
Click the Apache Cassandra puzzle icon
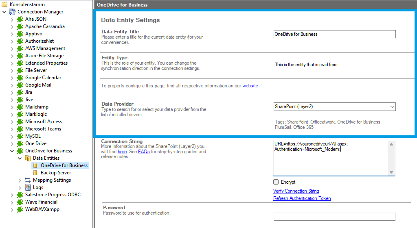click(20, 26)
